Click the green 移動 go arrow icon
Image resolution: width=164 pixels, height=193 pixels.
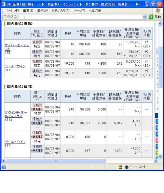151,17
